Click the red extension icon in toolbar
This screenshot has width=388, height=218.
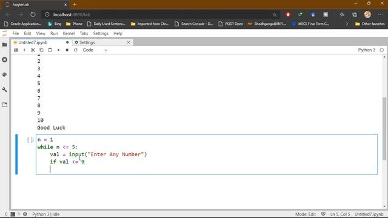click(288, 15)
